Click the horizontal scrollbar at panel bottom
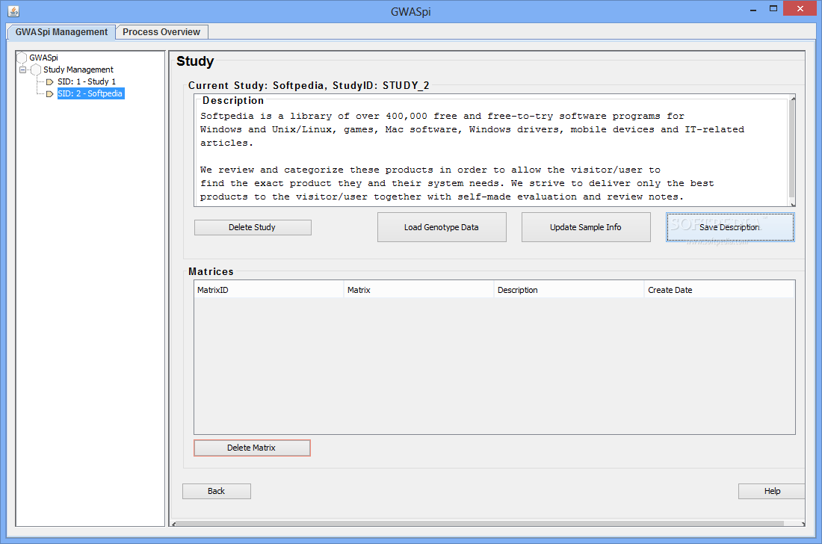Screen dimensions: 822x544 click(480, 524)
